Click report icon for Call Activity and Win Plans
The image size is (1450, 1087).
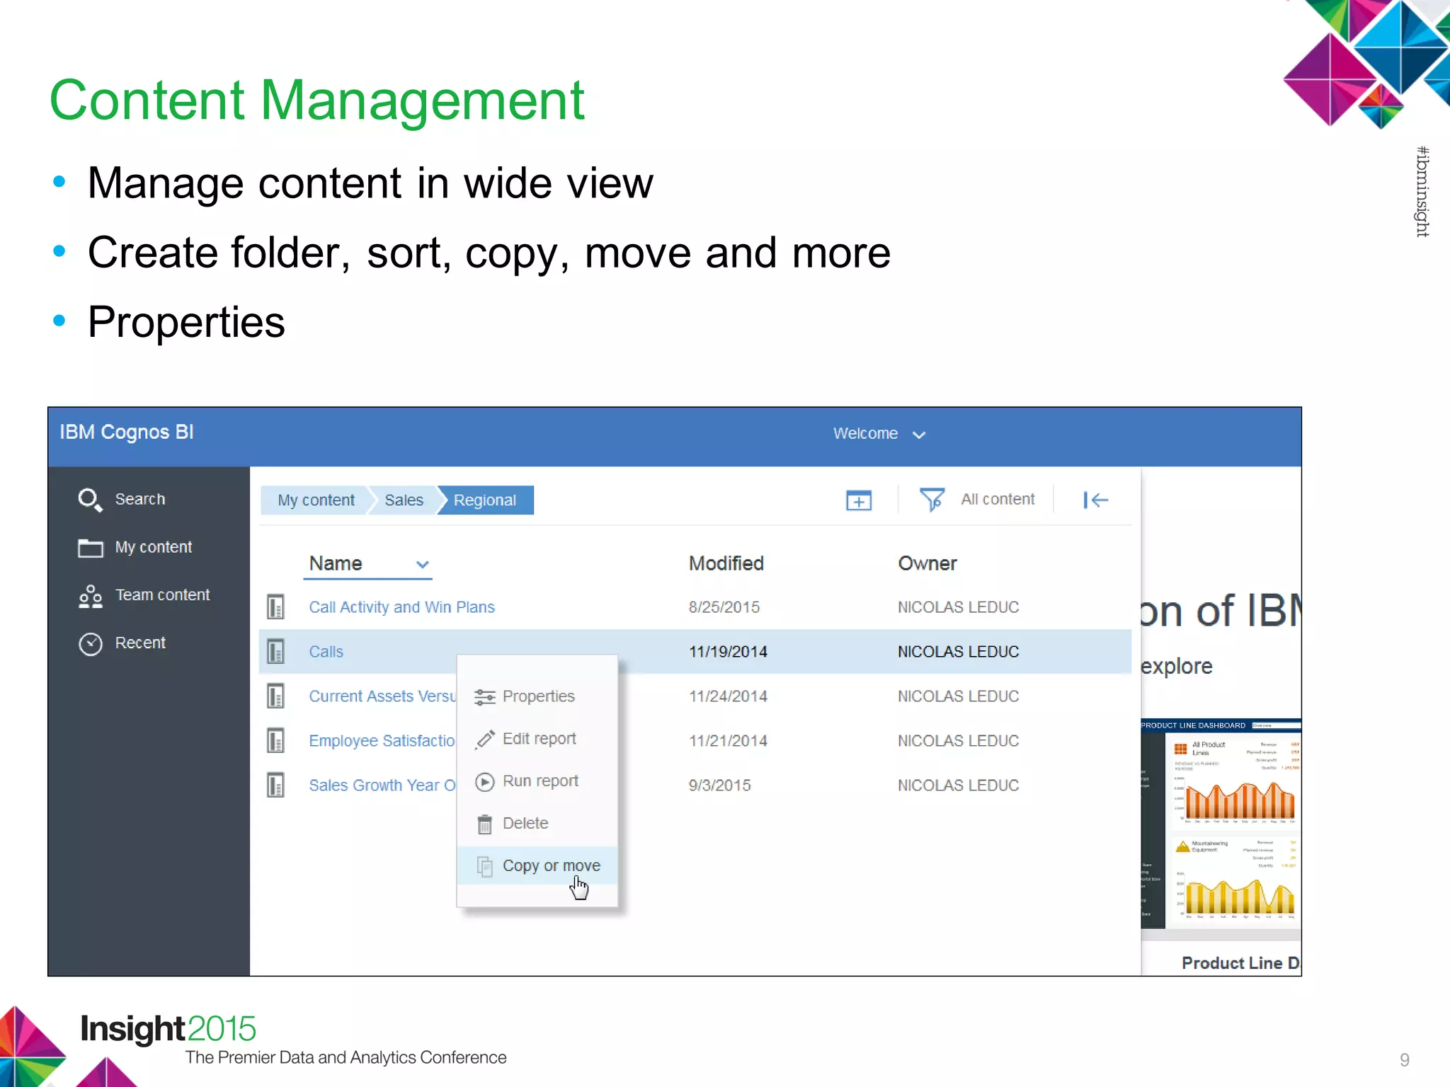275,606
